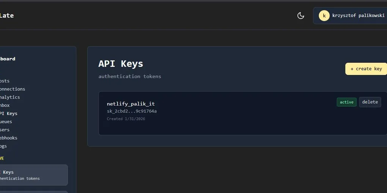Select the netlify_palik_it key name
The height and width of the screenshot is (193, 387).
[x=131, y=104]
